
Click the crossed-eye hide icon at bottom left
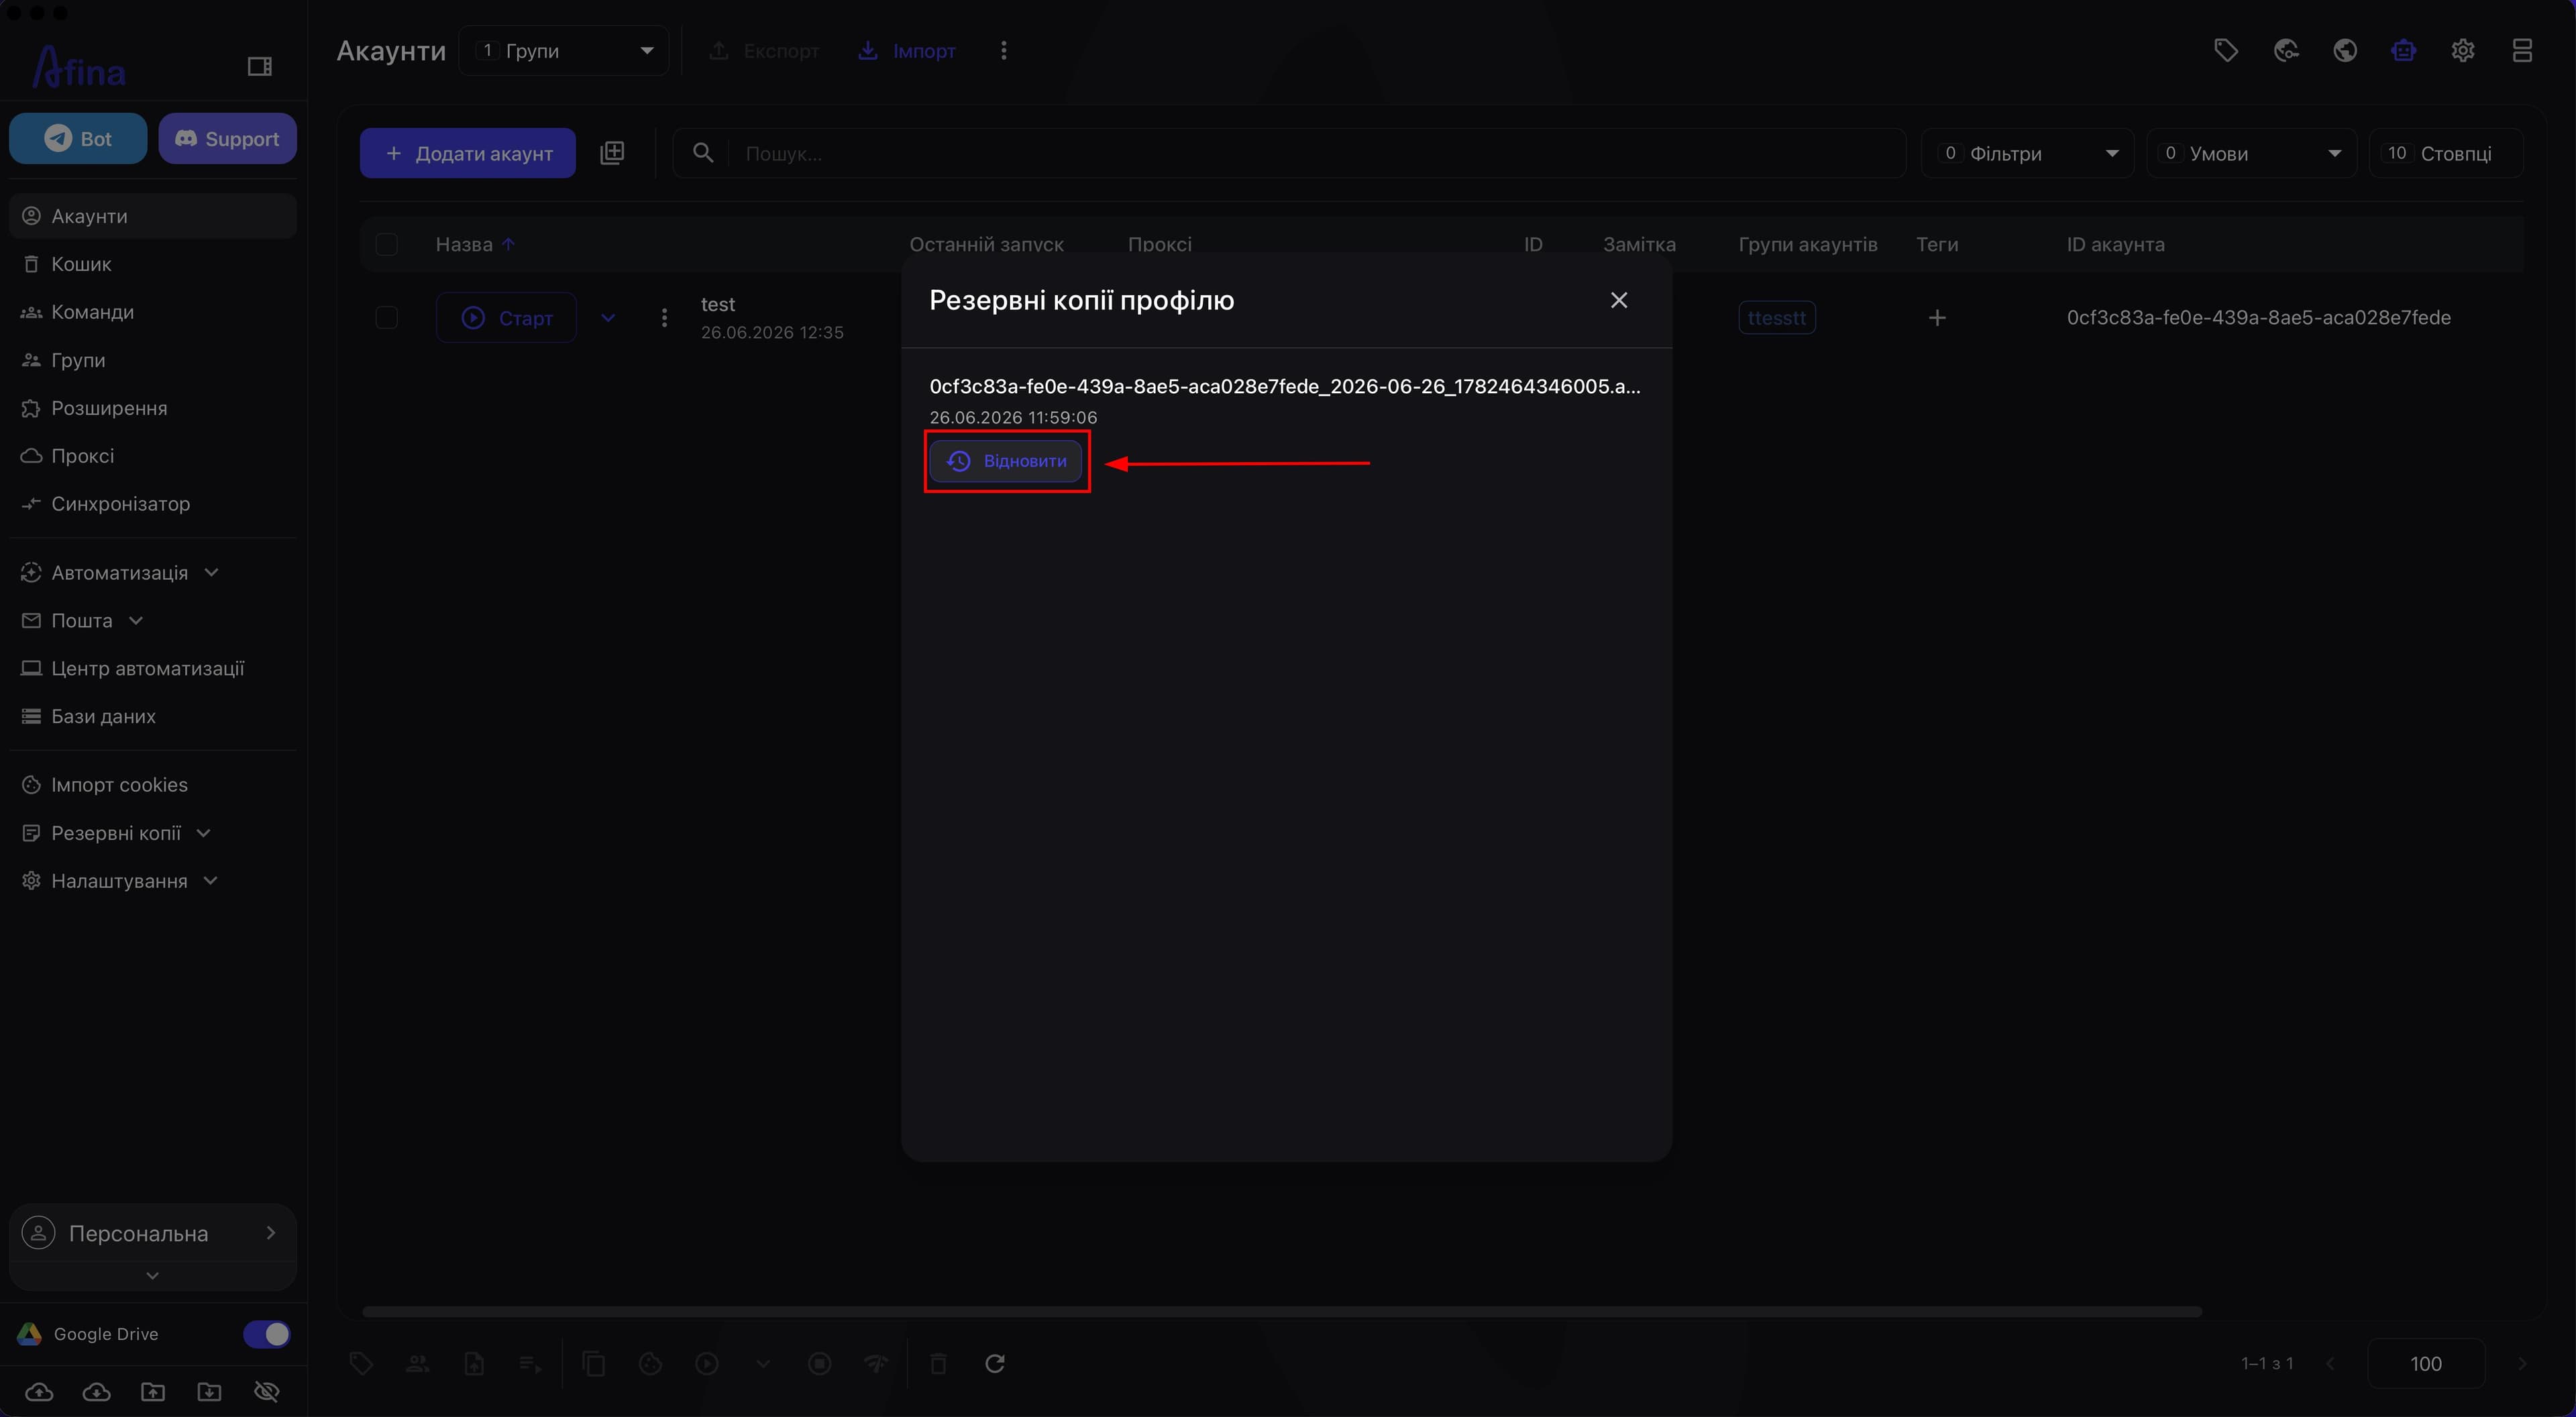coord(266,1391)
